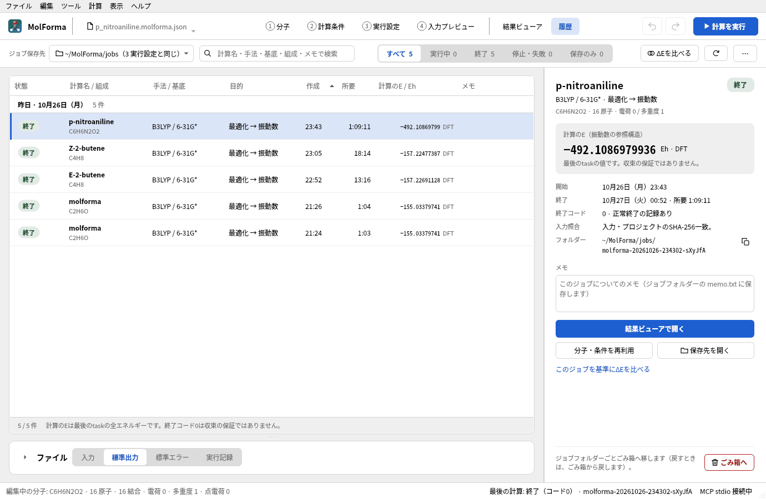Image resolution: width=766 pixels, height=499 pixels.
Task: Open the p_nitroaniline.molforma.json file dropdown
Action: (x=141, y=27)
